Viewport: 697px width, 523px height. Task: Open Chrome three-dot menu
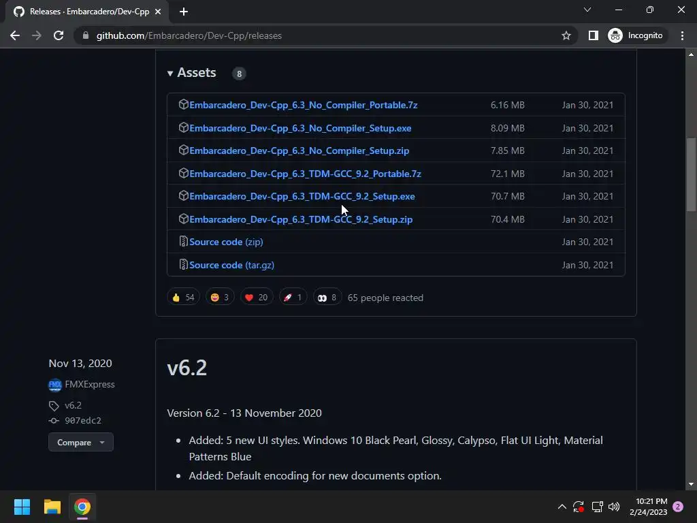coord(682,35)
